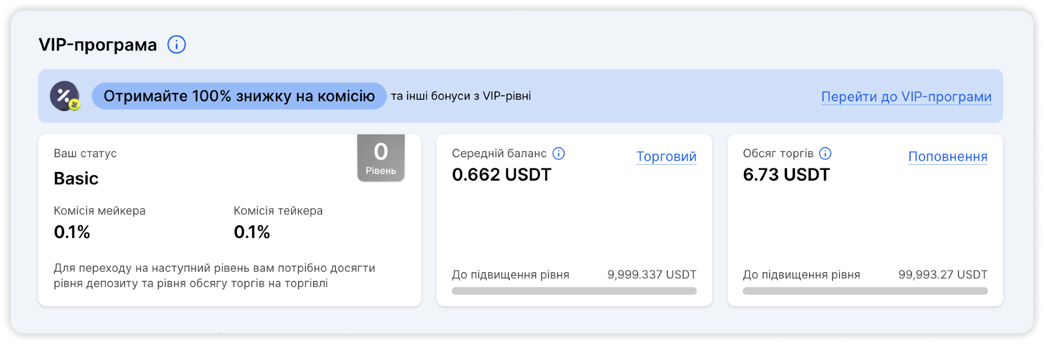Click the 0.662 USDT balance value
The image size is (1044, 344).
point(502,175)
